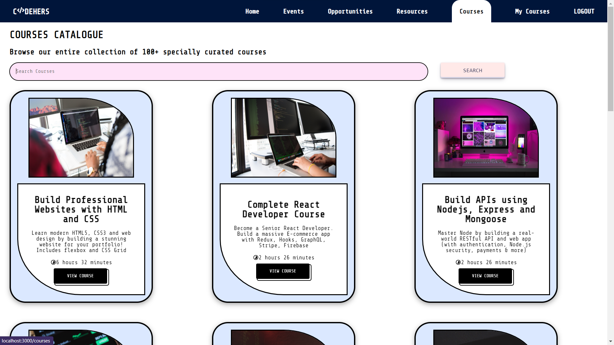This screenshot has width=614, height=345.
Task: Open the Opportunities menu item
Action: (x=350, y=11)
